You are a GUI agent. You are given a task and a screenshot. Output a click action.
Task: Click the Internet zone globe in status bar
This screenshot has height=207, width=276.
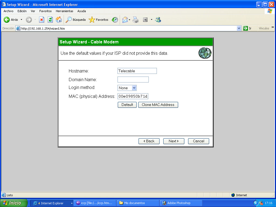233,195
